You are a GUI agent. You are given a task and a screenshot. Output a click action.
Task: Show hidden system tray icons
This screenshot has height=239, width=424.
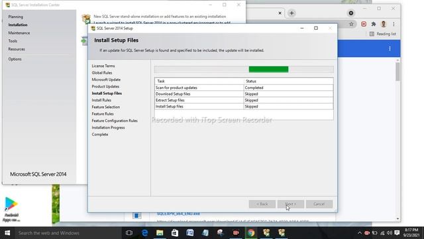pos(359,233)
